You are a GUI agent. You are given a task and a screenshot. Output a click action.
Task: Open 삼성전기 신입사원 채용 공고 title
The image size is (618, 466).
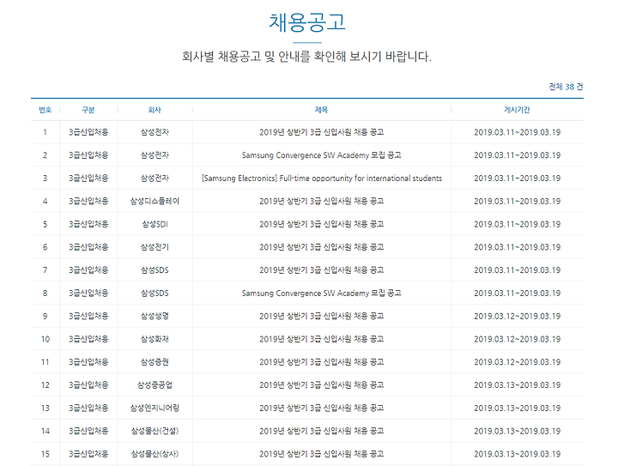[x=321, y=247]
